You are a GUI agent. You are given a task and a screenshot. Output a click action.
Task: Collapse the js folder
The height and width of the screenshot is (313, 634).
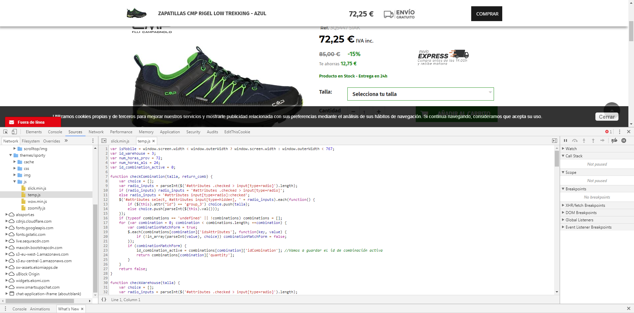(x=15, y=182)
